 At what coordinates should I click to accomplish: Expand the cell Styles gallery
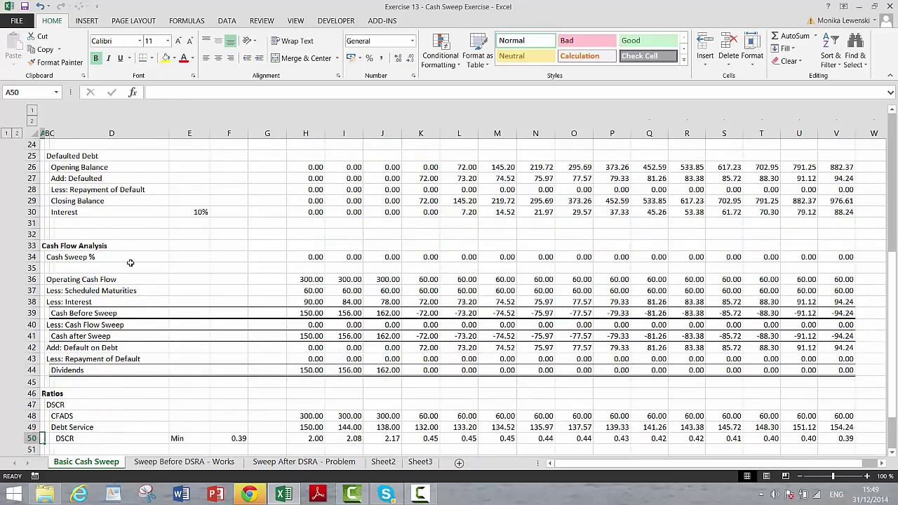[x=684, y=60]
